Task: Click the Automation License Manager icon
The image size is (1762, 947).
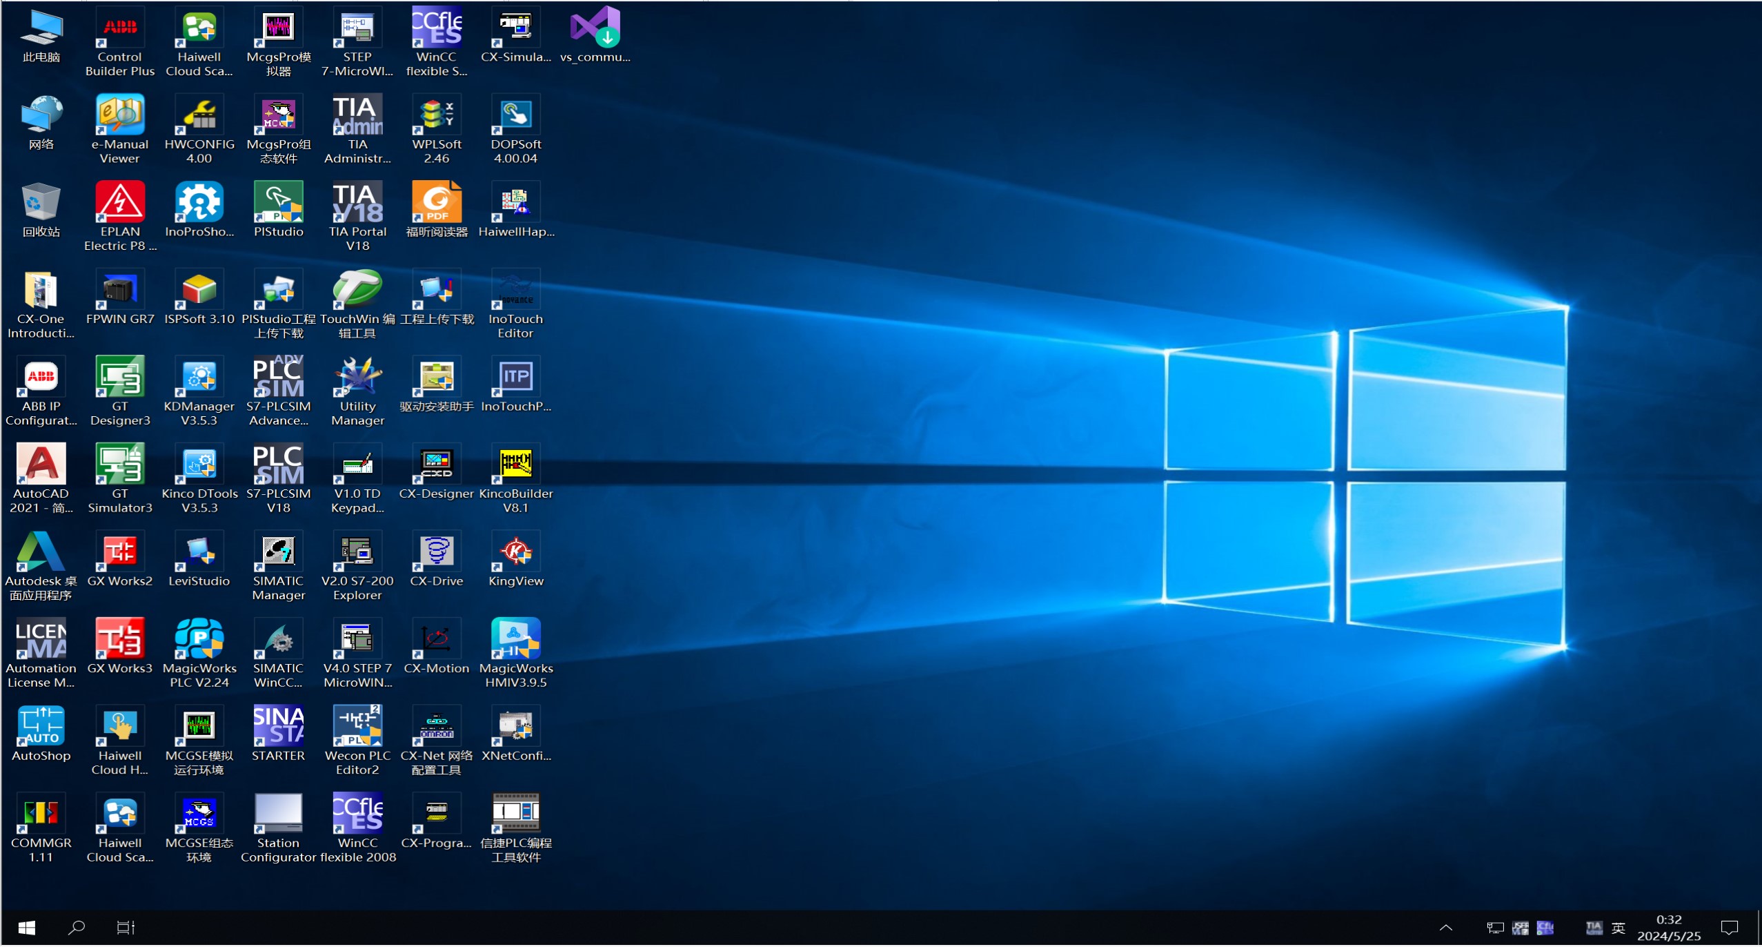Action: [x=41, y=653]
